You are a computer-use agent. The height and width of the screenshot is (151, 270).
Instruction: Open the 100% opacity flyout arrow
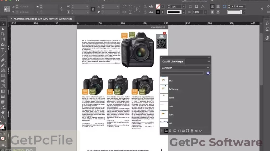(205, 12)
